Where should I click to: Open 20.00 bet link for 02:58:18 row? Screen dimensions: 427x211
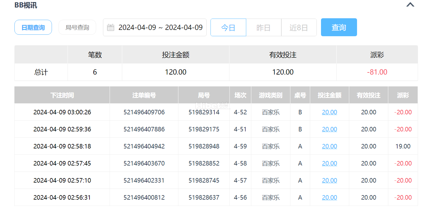[329, 146]
